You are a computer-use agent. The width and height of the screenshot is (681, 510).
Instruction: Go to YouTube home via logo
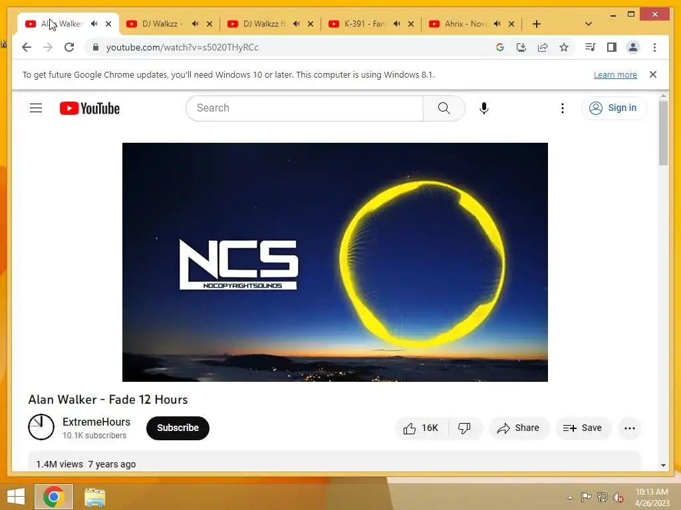[90, 108]
